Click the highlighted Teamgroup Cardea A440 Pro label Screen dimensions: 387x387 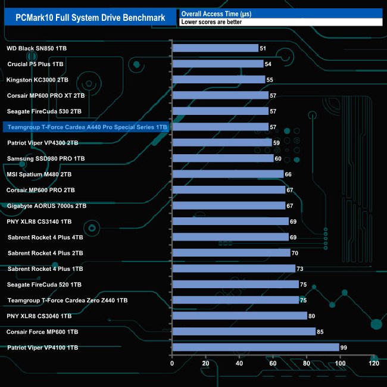click(x=86, y=127)
